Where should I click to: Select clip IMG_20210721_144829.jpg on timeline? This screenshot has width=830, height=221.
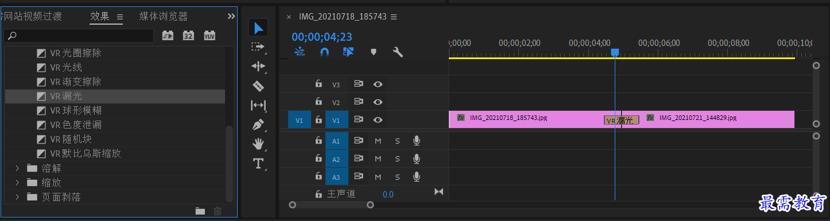[x=708, y=119]
